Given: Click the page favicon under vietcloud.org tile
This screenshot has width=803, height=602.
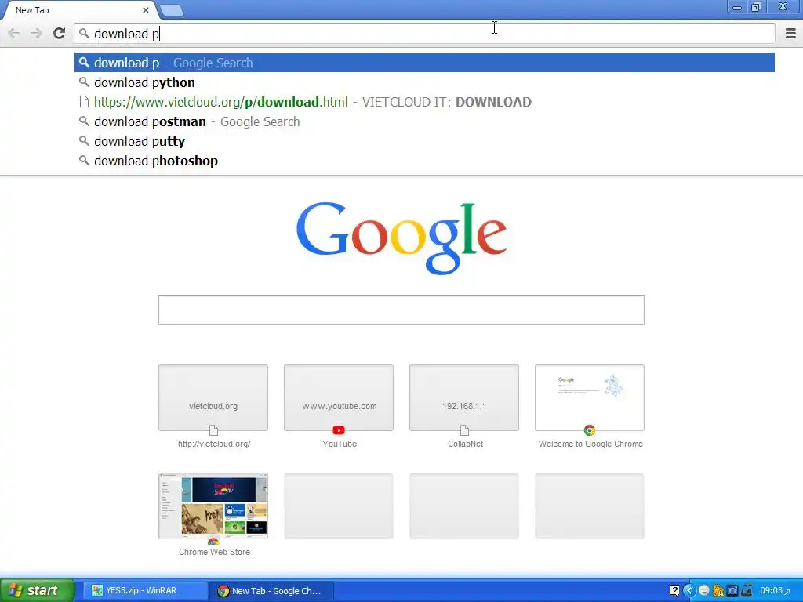Looking at the screenshot, I should pyautogui.click(x=213, y=430).
